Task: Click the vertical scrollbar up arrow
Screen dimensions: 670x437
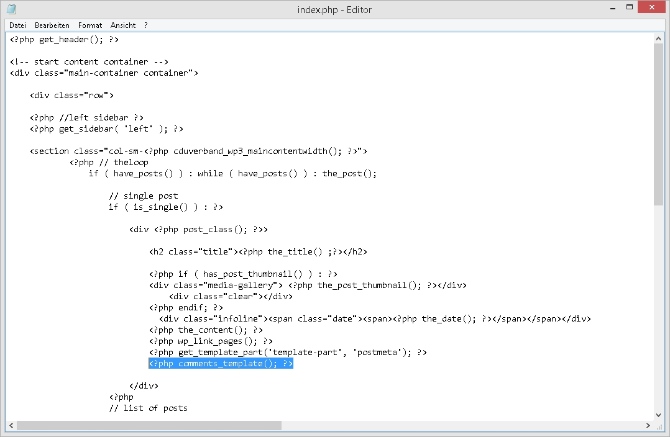Action: [659, 38]
